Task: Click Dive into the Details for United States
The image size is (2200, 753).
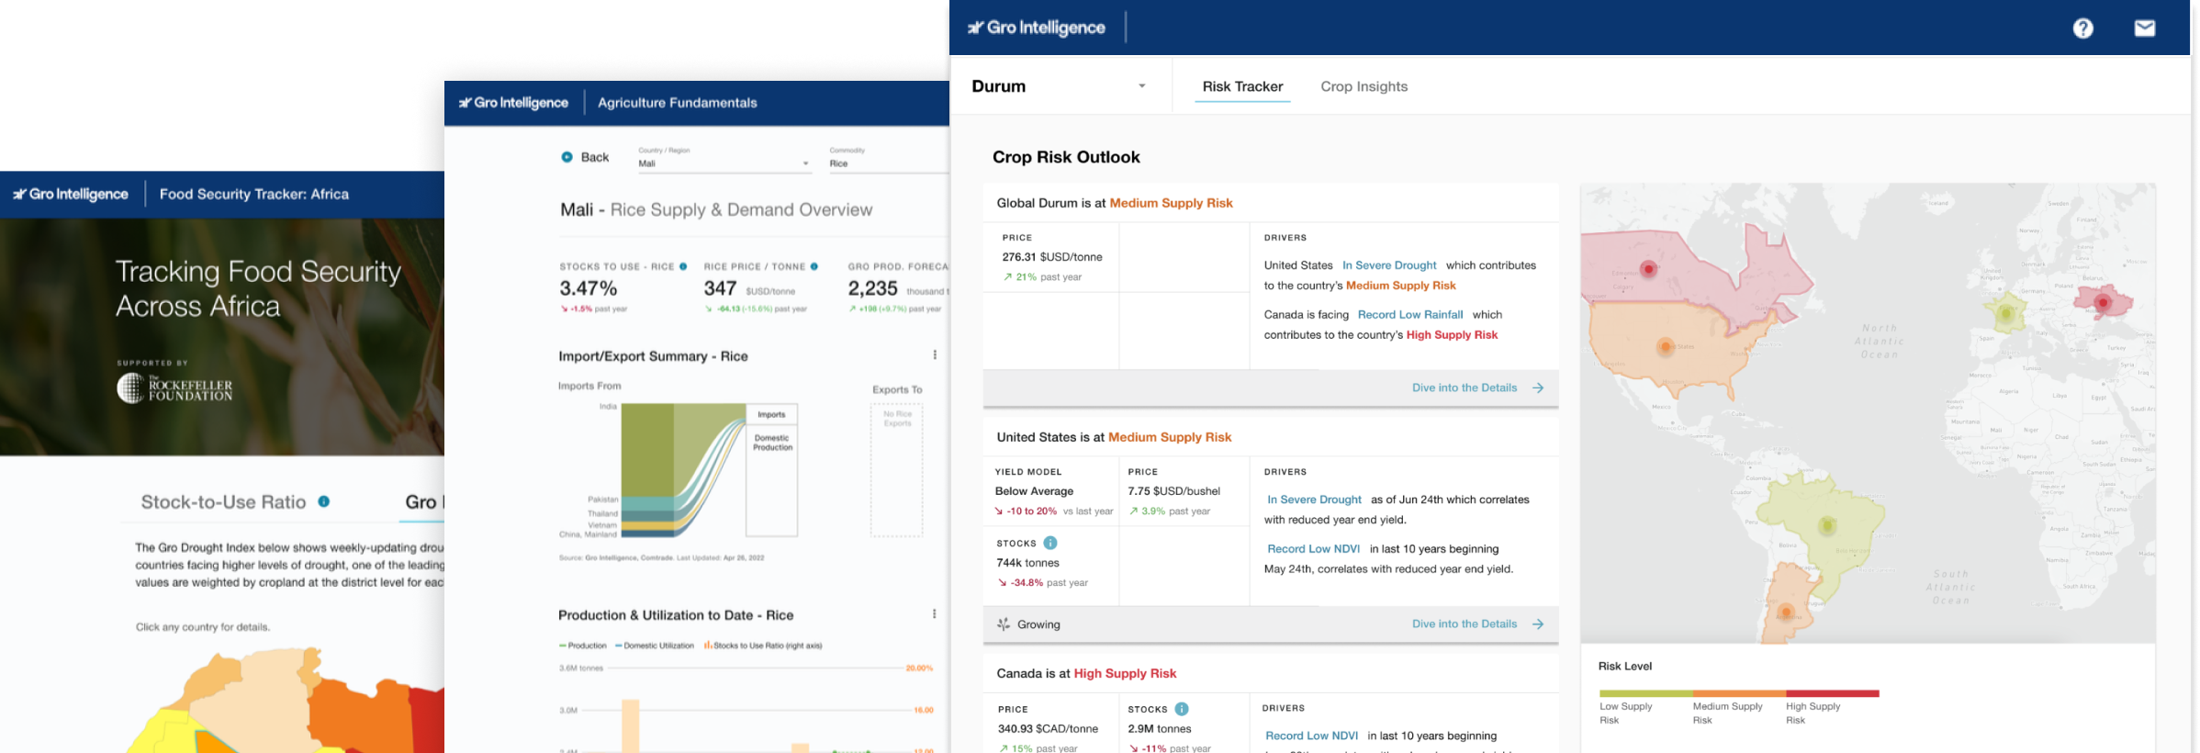Action: point(1465,624)
